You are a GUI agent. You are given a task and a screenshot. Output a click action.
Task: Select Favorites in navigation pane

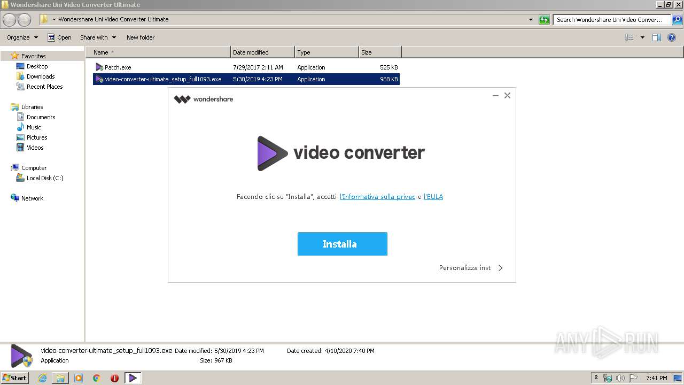[33, 56]
